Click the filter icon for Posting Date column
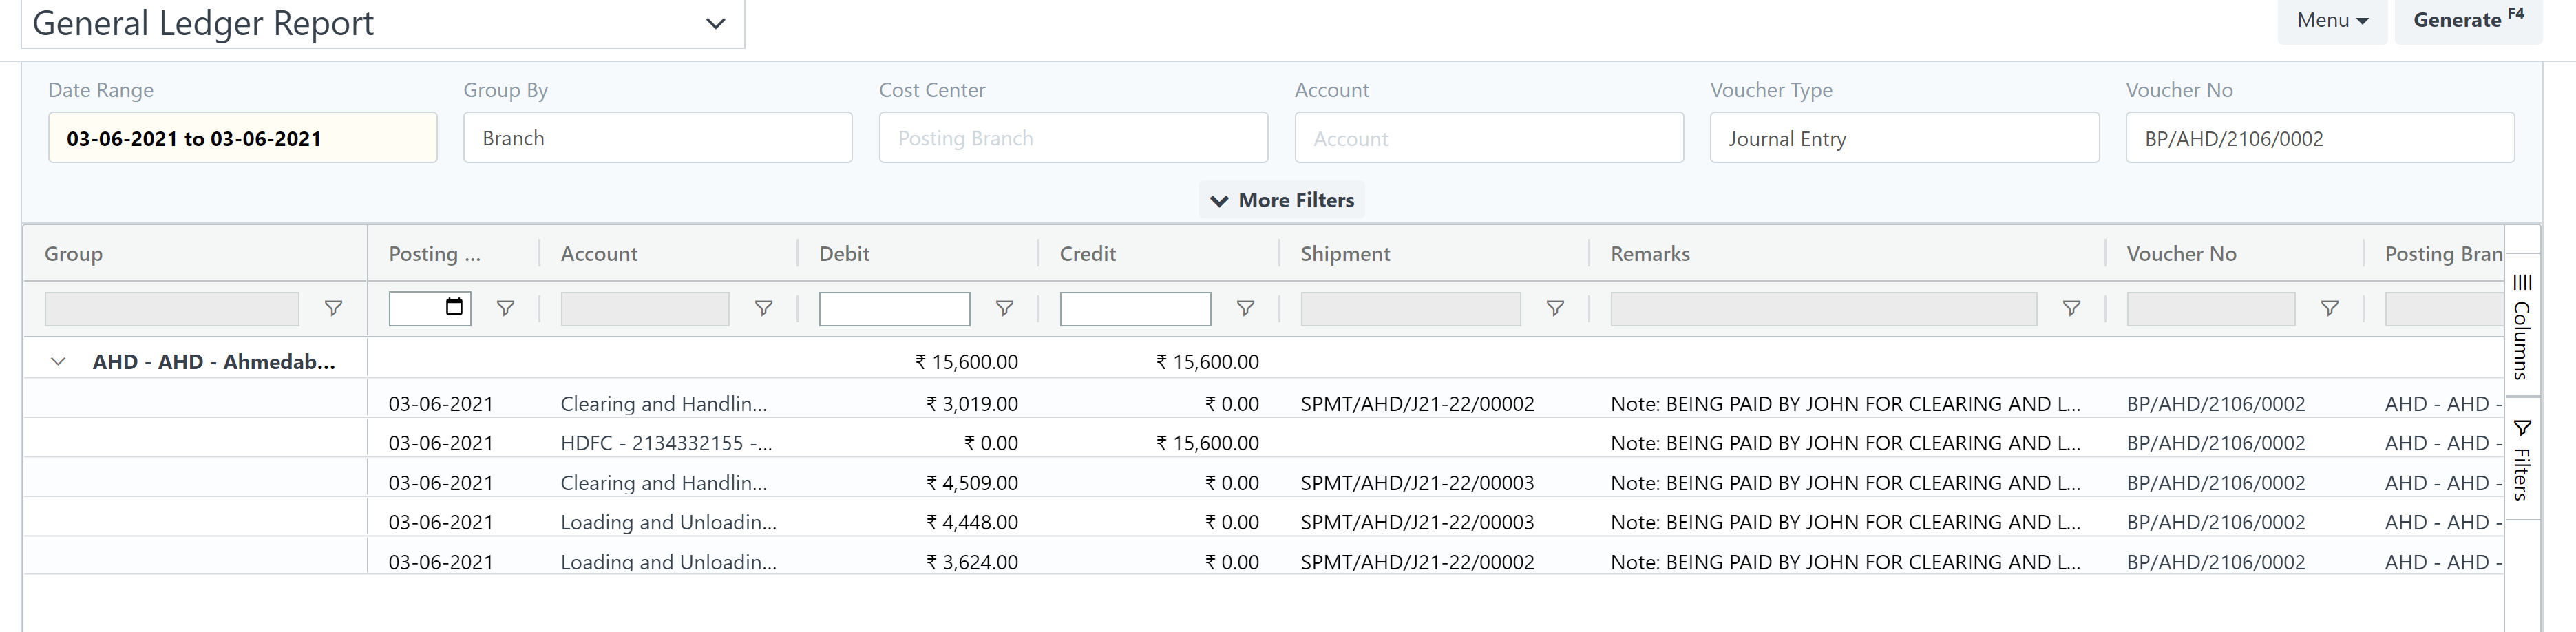This screenshot has height=632, width=2576. (505, 309)
